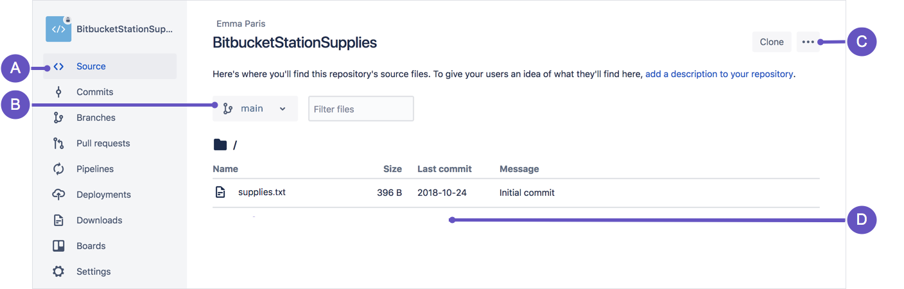Viewport: 904px width, 289px height.
Task: Click the Filter files input field
Action: pos(361,109)
